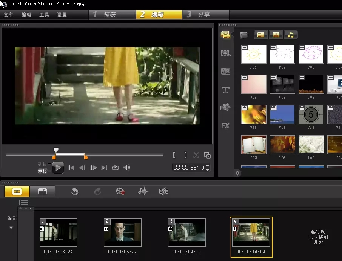Open the Instant Project library icon
Screen dimensions: 342x261
(225, 53)
